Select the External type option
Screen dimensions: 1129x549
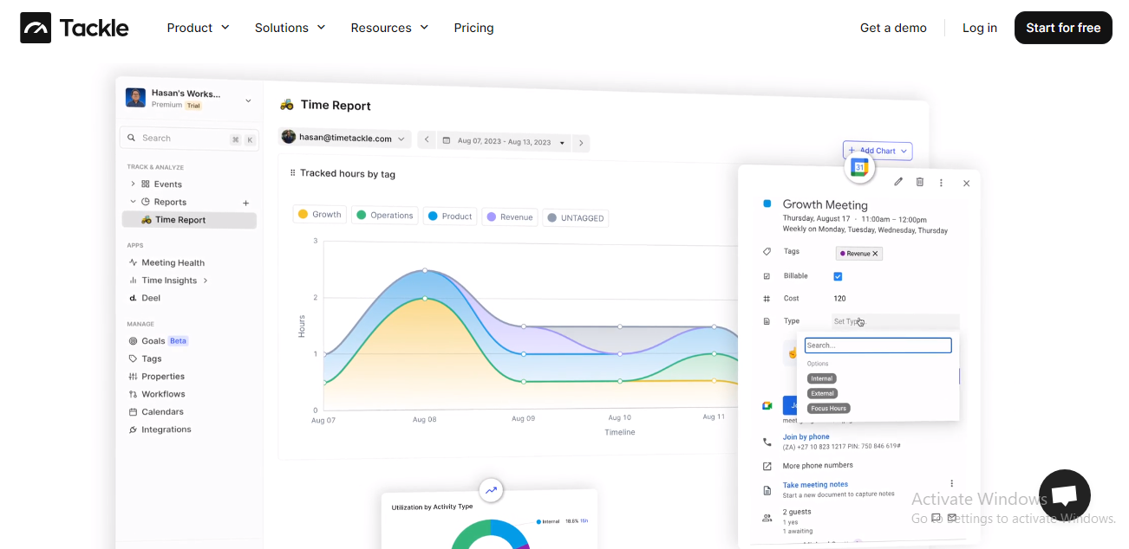[x=822, y=393]
